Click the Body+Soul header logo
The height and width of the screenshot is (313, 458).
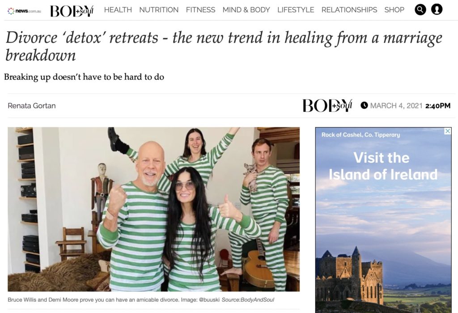pyautogui.click(x=72, y=11)
